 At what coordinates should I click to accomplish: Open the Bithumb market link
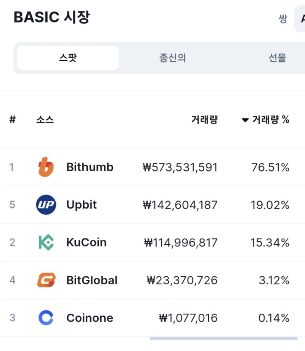click(90, 167)
